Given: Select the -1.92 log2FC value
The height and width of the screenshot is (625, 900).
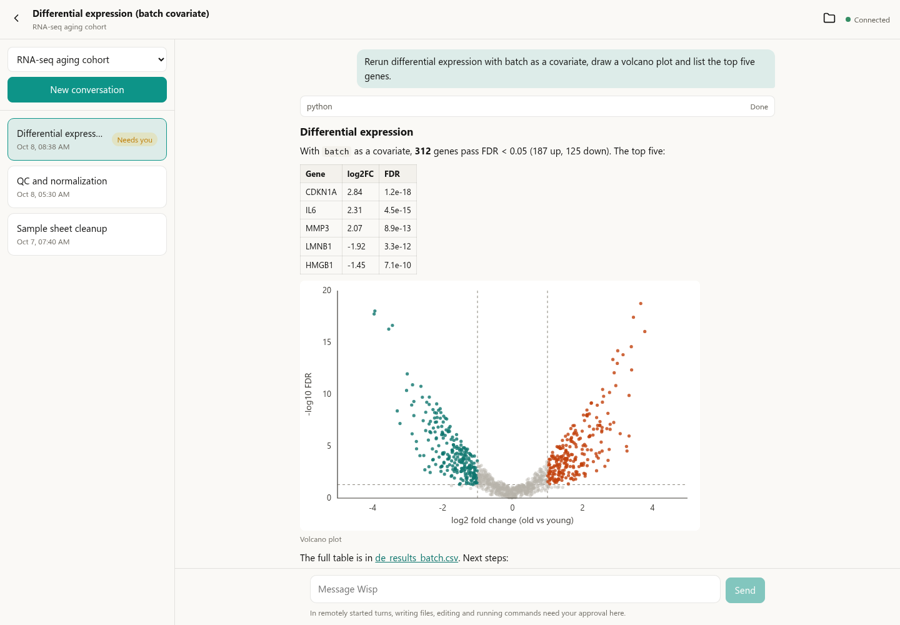Looking at the screenshot, I should coord(361,247).
